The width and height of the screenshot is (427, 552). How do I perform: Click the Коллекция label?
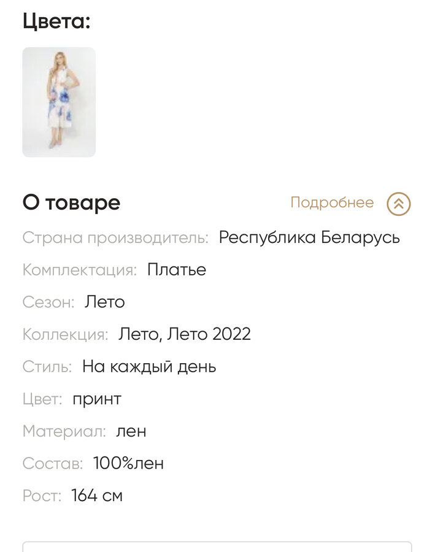tap(66, 334)
